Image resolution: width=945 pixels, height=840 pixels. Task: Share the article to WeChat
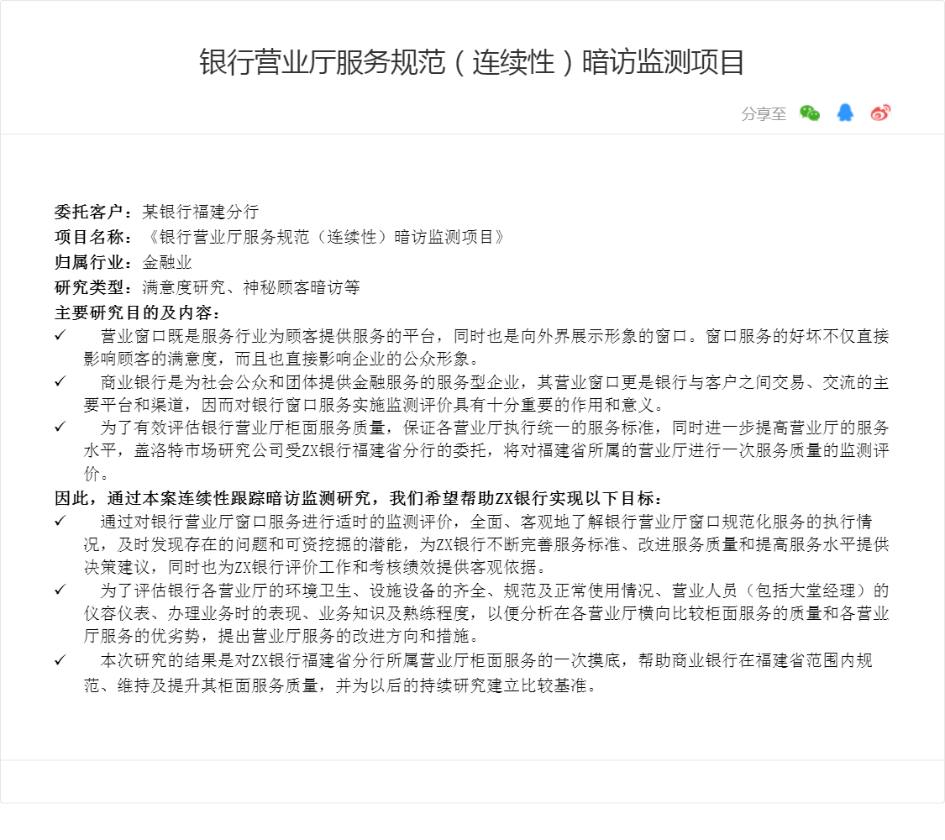pyautogui.click(x=810, y=113)
